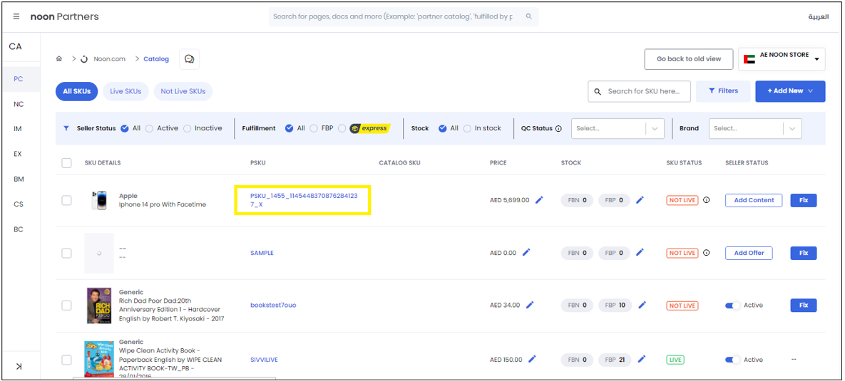Viewport: 845px width, 381px height.
Task: Switch to the Live SKUs tab
Action: click(126, 91)
